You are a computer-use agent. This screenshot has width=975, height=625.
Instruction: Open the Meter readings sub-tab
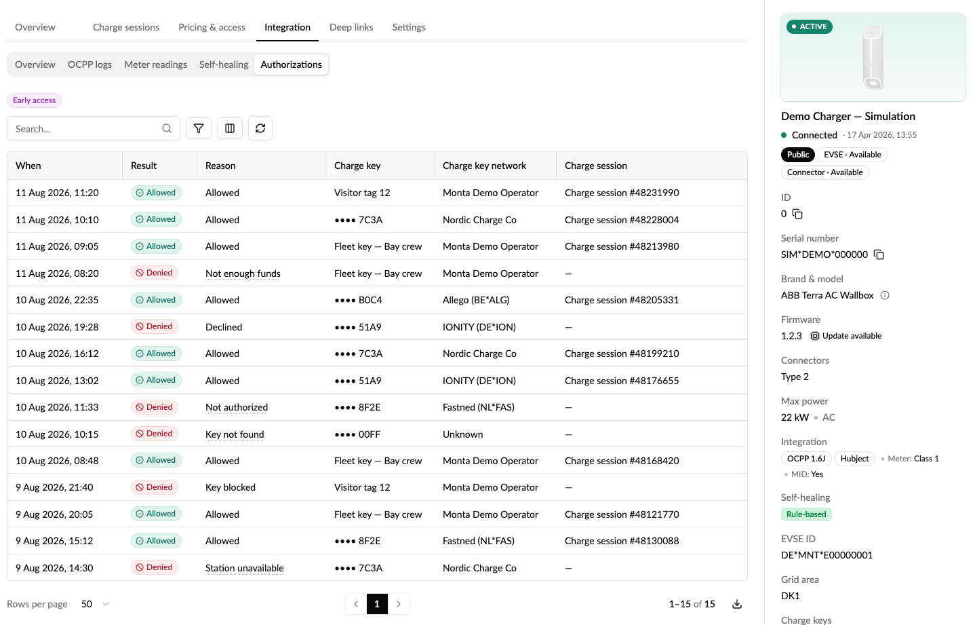pyautogui.click(x=155, y=64)
